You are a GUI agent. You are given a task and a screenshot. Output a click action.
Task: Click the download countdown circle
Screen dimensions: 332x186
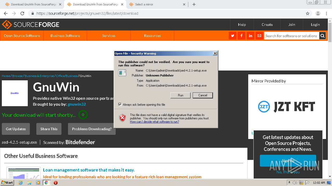(83, 115)
